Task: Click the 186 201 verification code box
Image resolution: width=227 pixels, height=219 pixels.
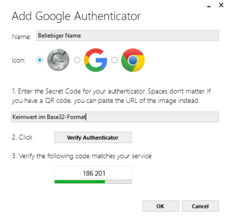Action: [x=93, y=173]
